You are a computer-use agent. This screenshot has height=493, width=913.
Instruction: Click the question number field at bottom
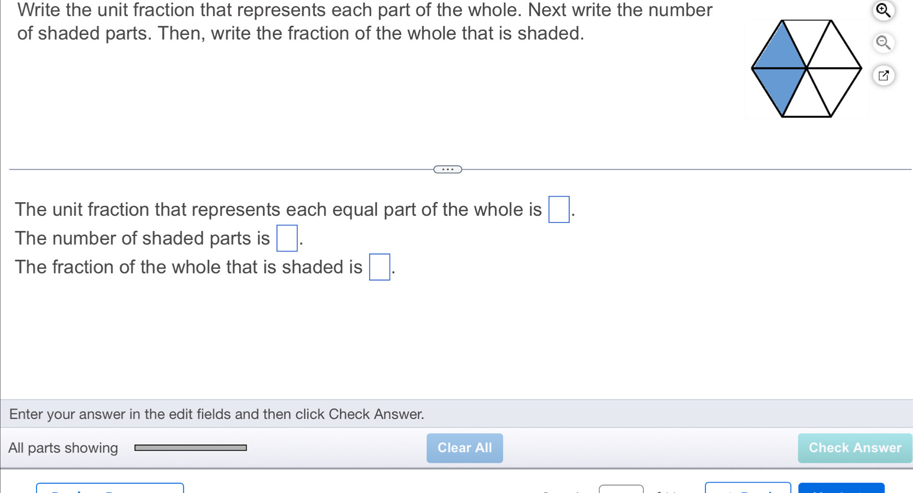pyautogui.click(x=620, y=489)
